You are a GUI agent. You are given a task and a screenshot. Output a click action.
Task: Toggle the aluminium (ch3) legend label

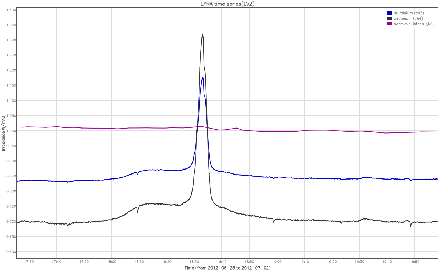click(409, 13)
